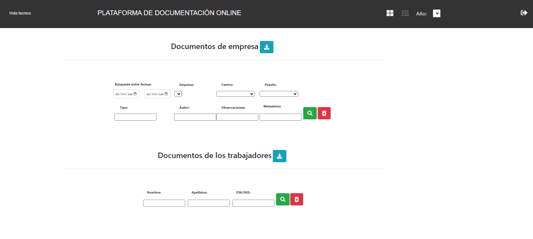Download Documentos de los trabajadores
Viewport: 533px width, 239px height.
click(x=280, y=156)
